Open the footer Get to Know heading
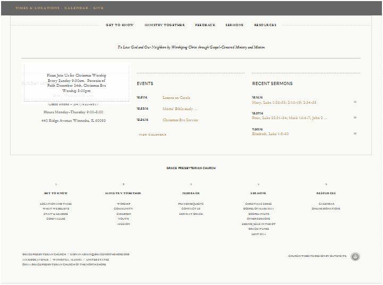The height and width of the screenshot is (285, 383). [x=56, y=193]
